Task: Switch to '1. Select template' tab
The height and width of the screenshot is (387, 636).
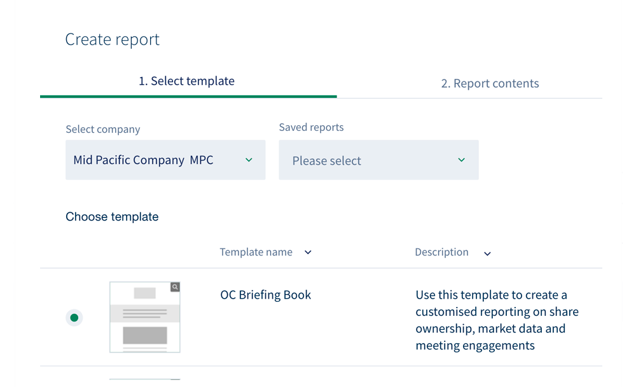Action: [187, 81]
